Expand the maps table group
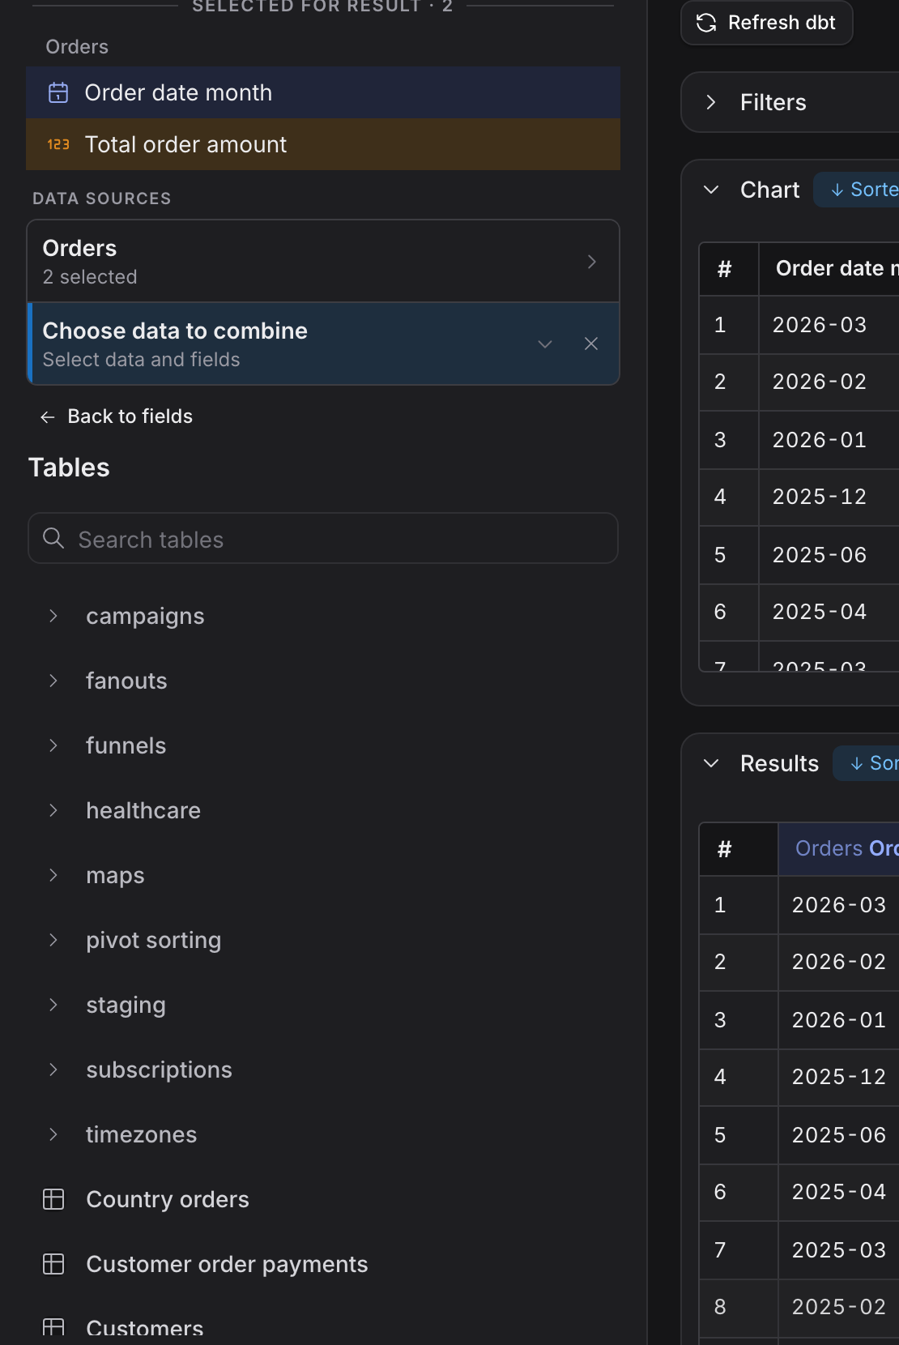Viewport: 899px width, 1345px height. 53,875
